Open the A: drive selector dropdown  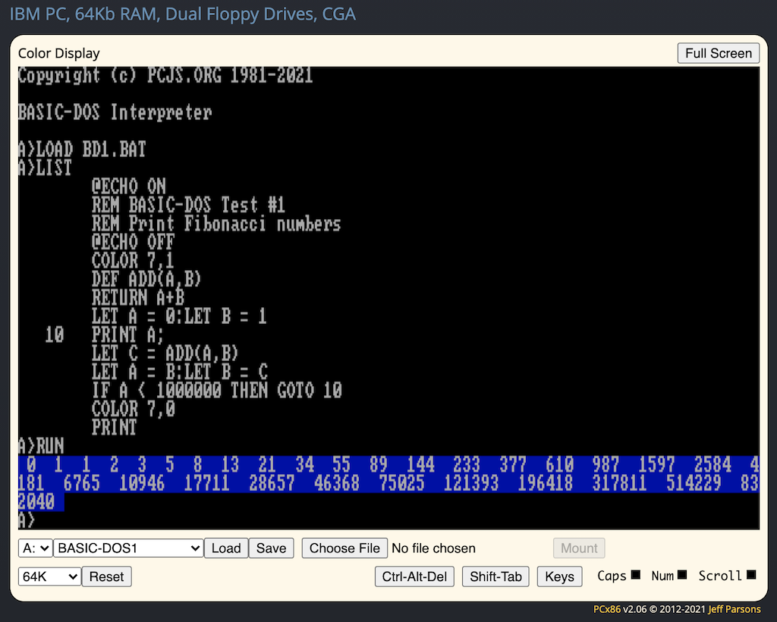tap(35, 548)
